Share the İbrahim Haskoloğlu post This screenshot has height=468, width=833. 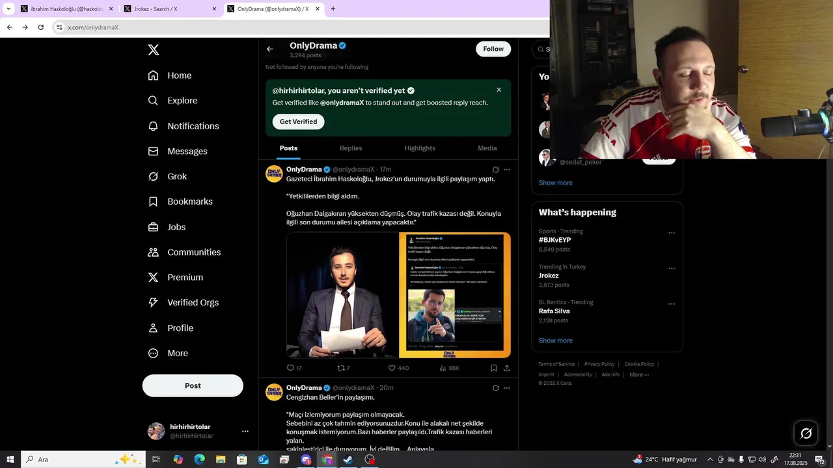[507, 368]
